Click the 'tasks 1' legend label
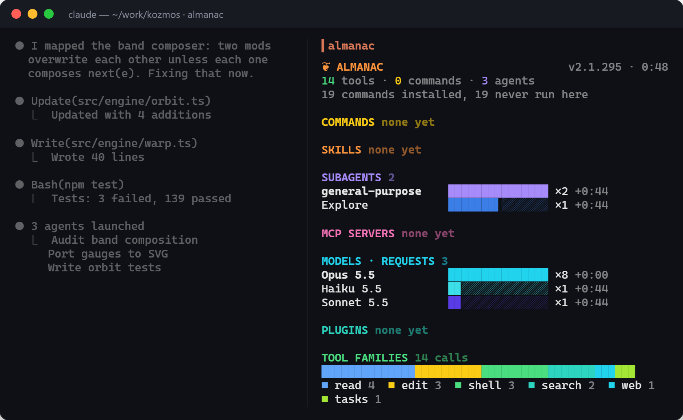This screenshot has width=683, height=420. tap(358, 399)
